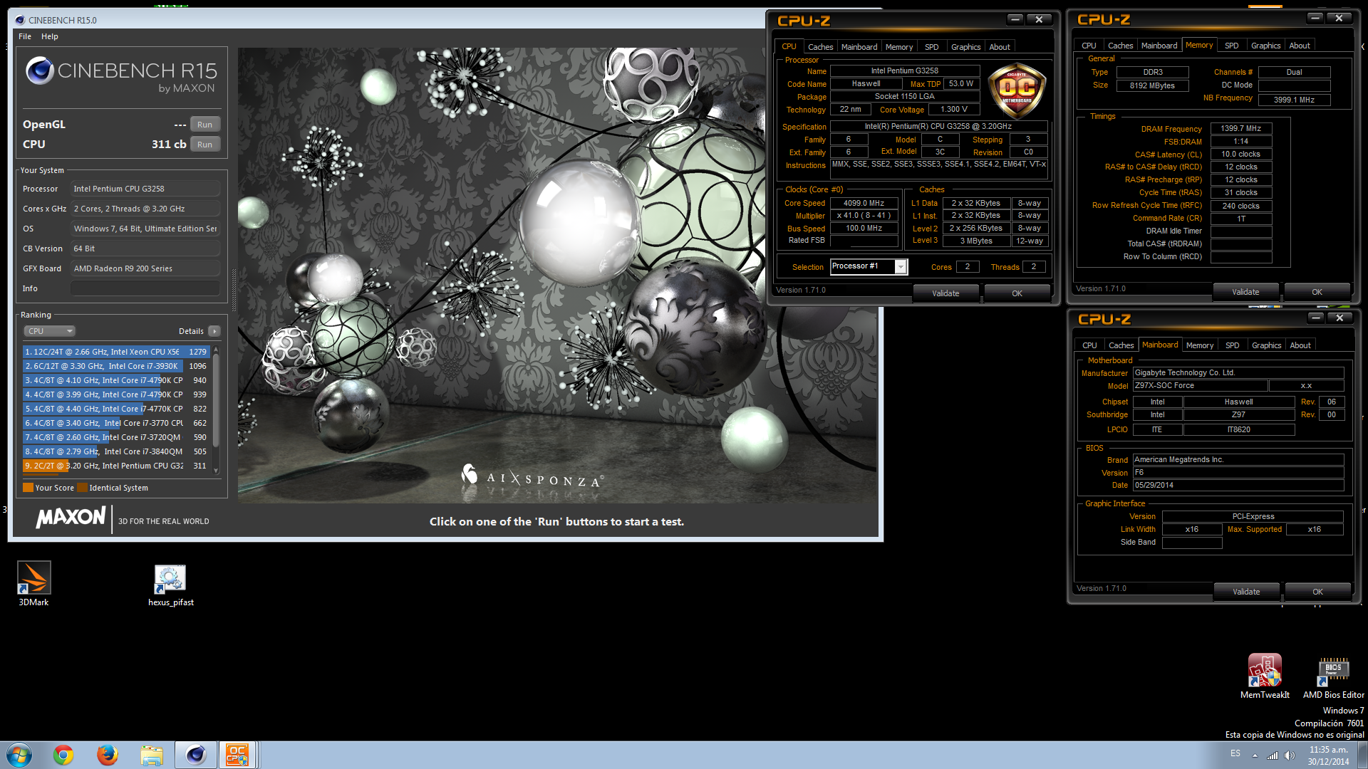Select ranking row 4.40 GHz i7-4770K 822
The image size is (1368, 769).
pos(117,409)
